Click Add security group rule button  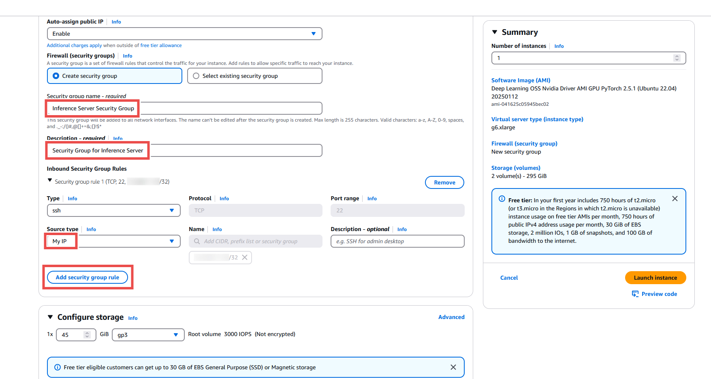(x=88, y=277)
